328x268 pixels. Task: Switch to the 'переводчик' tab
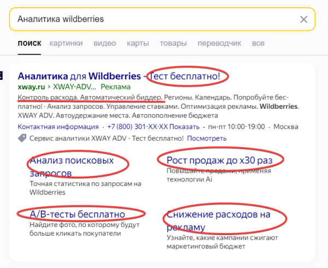point(219,43)
